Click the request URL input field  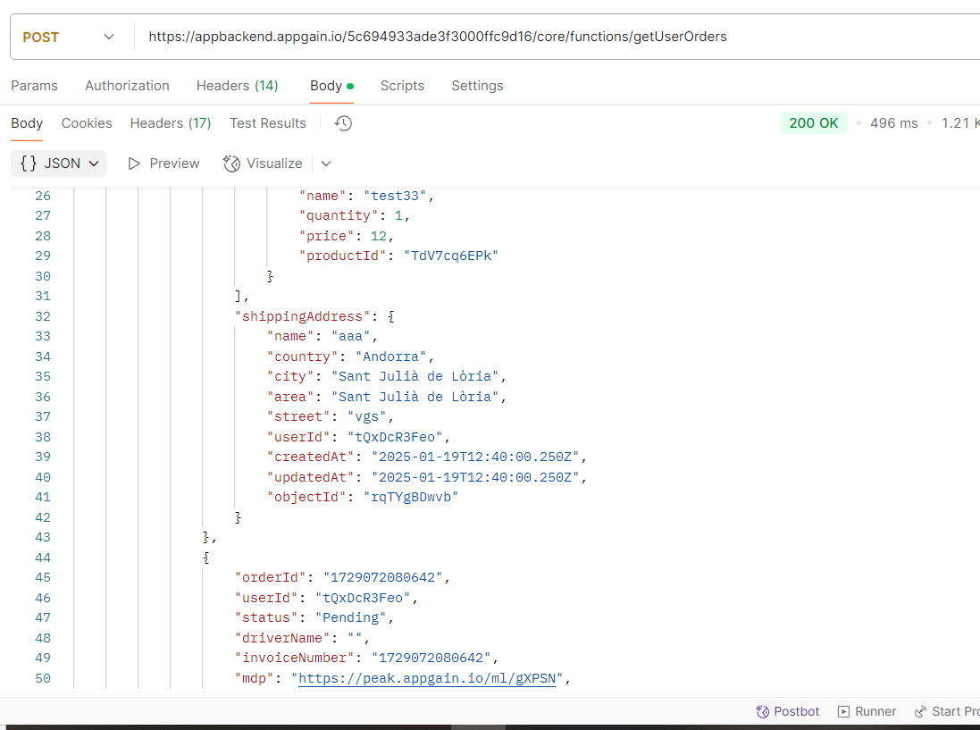[x=536, y=37]
